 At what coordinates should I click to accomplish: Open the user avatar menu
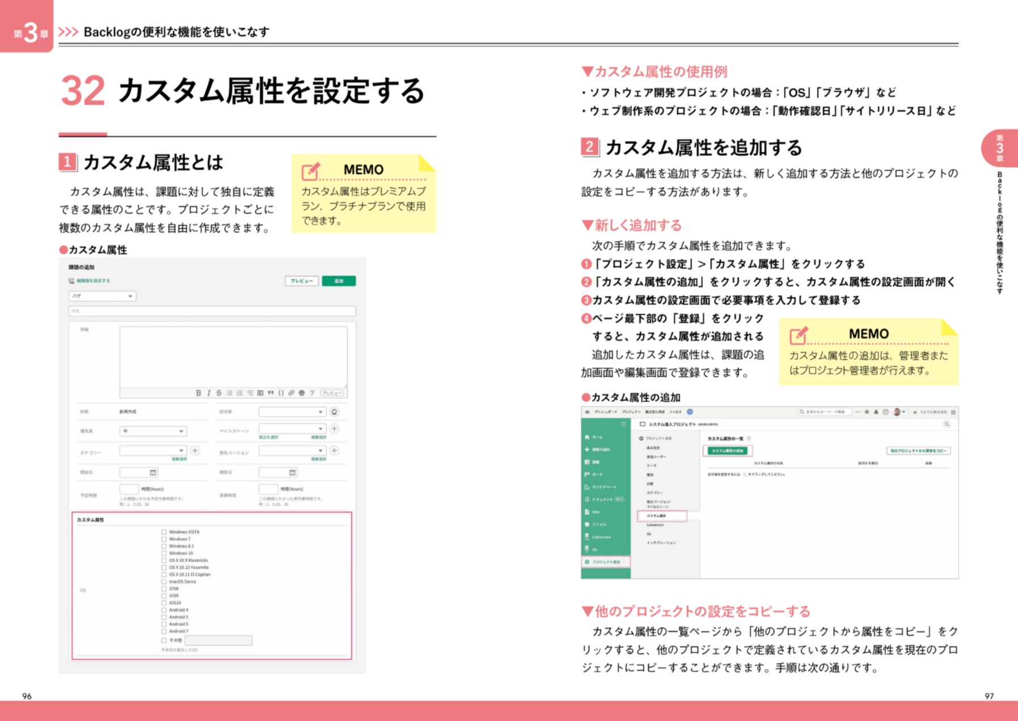899,412
